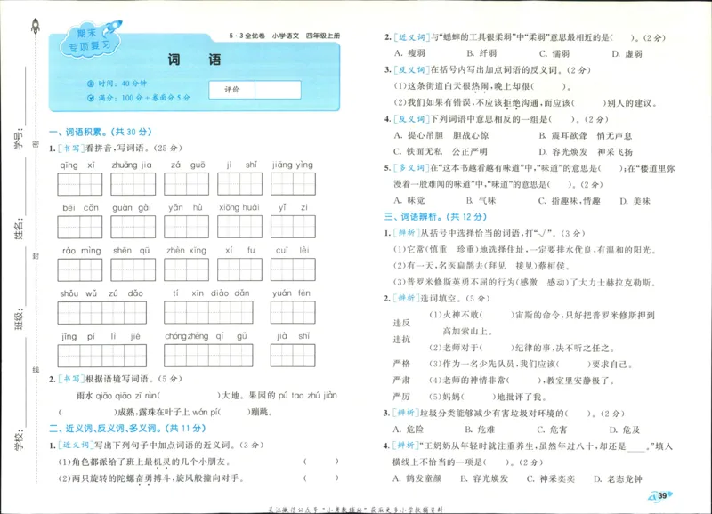
Task: Click the four-cell grid under jīng pí lì jié
Action: (x=102, y=356)
